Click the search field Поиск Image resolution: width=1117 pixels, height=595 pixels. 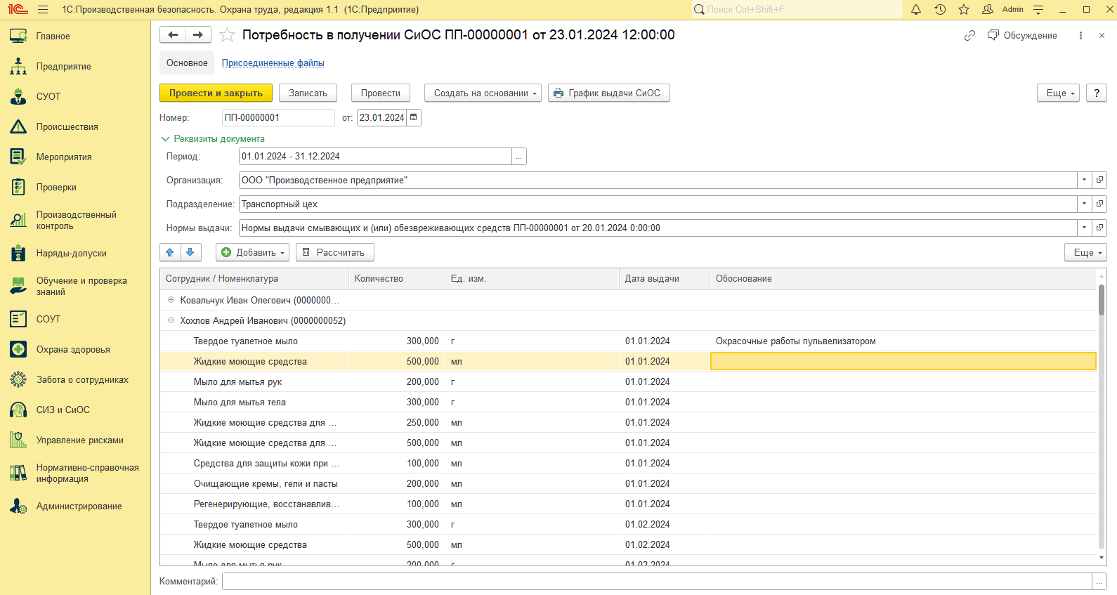797,10
